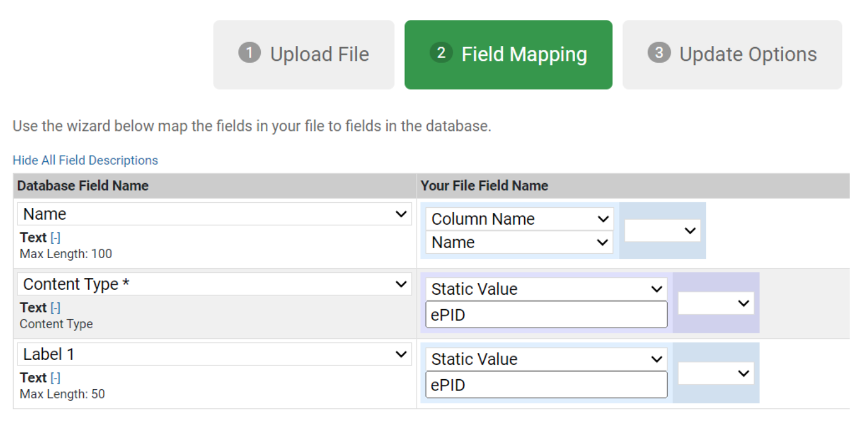The width and height of the screenshot is (857, 422).
Task: Click the Content Type description text under Text
Action: pos(56,324)
